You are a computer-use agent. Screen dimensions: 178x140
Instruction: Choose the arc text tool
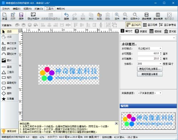tap(10, 54)
